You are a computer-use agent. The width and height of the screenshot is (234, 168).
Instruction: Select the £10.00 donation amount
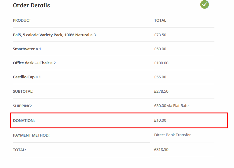click(x=160, y=120)
